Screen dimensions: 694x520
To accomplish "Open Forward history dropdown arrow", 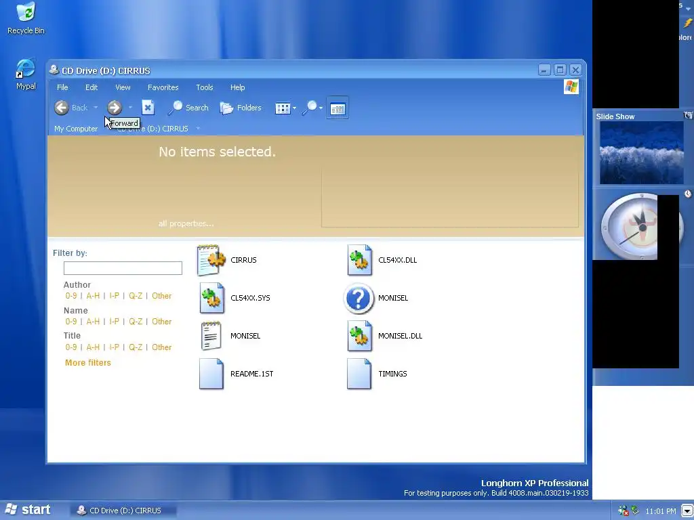I will click(130, 108).
